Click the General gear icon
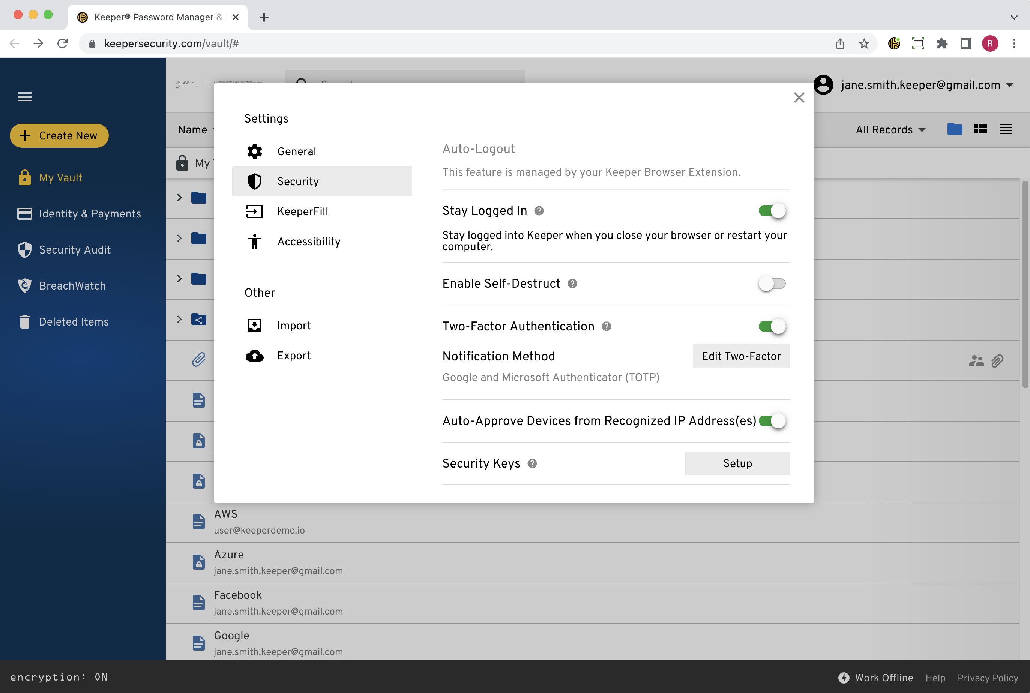 click(x=255, y=151)
